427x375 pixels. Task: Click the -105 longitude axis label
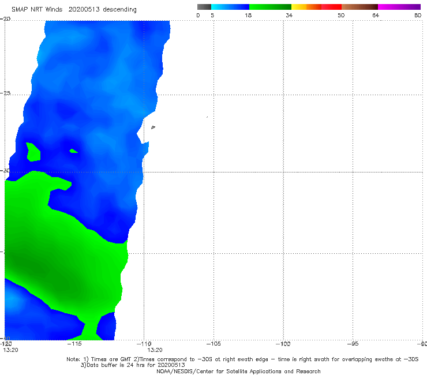[x=213, y=344]
